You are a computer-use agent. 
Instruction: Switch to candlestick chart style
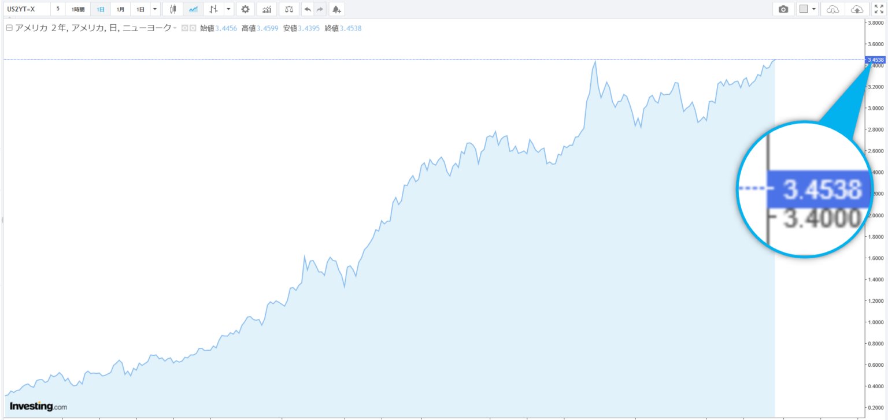coord(172,9)
